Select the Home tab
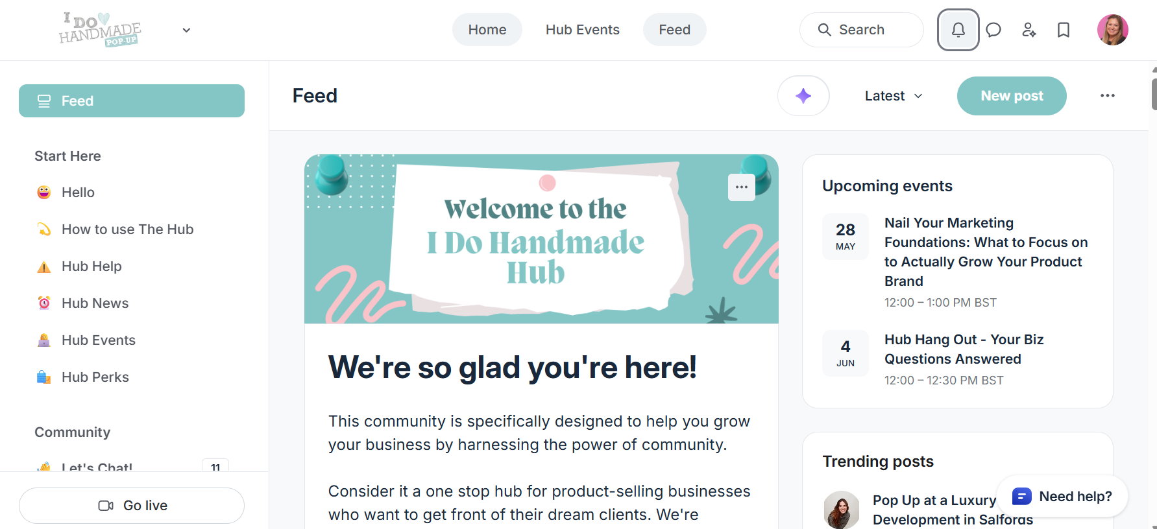 click(x=487, y=30)
